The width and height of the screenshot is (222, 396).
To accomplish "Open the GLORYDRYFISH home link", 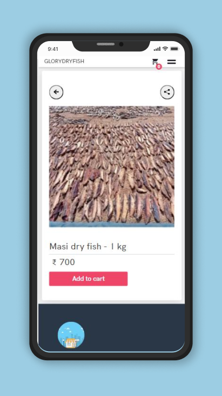I will (x=64, y=61).
